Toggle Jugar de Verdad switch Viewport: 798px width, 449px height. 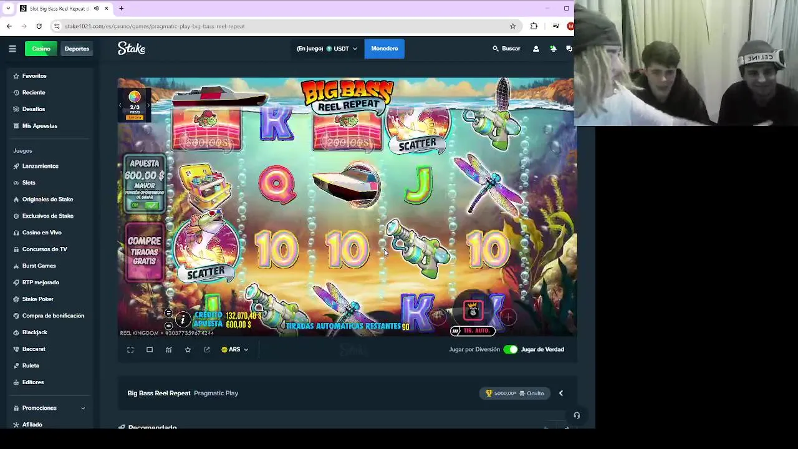click(x=511, y=349)
